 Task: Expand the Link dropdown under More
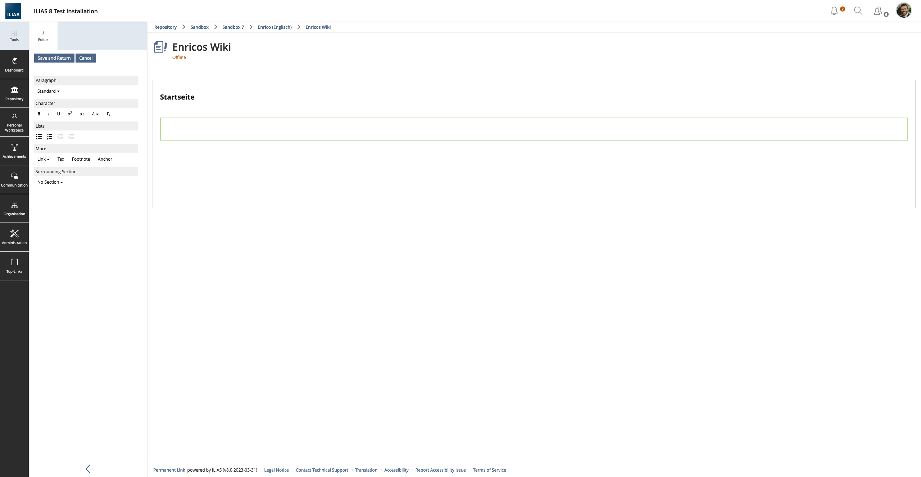coord(43,159)
